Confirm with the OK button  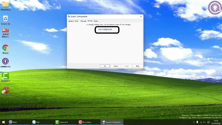tap(105, 66)
